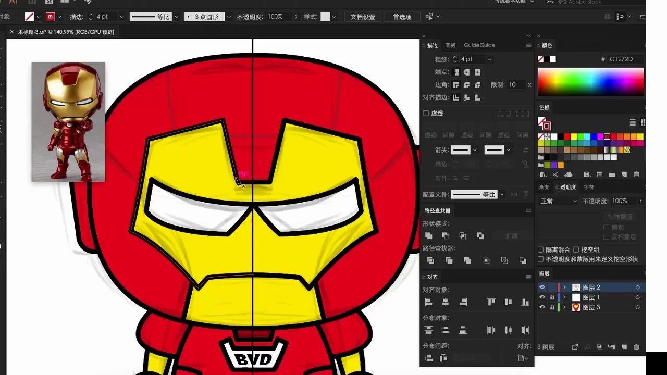The image size is (667, 375).
Task: Align stroke to inside in 对齐描边
Action: (467, 97)
